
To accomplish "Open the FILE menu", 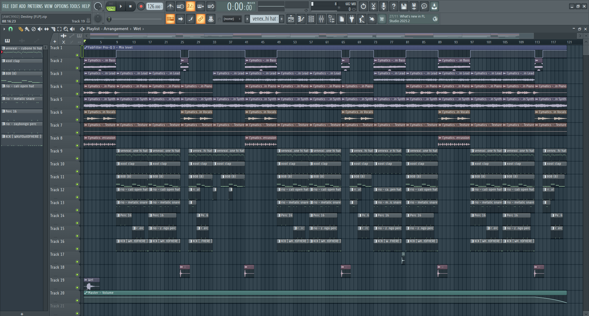I will (x=6, y=6).
